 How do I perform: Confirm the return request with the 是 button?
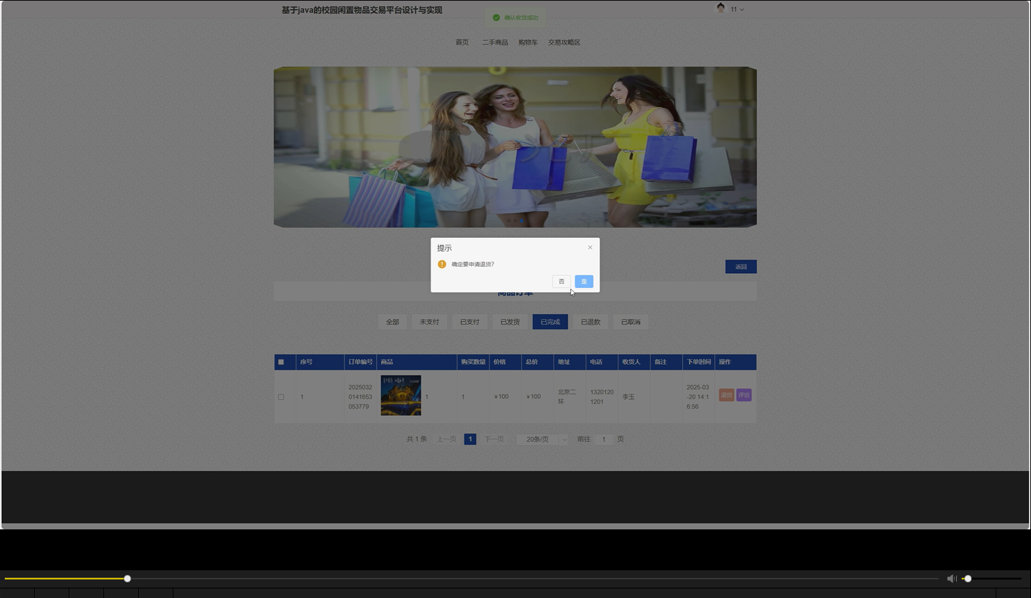pos(584,281)
